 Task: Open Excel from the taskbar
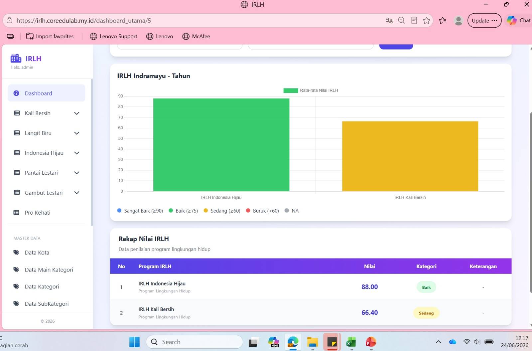(x=351, y=342)
